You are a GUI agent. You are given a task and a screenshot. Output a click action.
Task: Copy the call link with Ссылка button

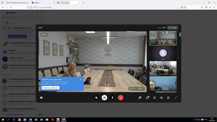coord(172,28)
